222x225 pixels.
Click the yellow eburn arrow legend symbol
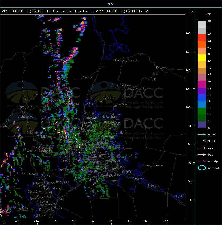pos(202,148)
